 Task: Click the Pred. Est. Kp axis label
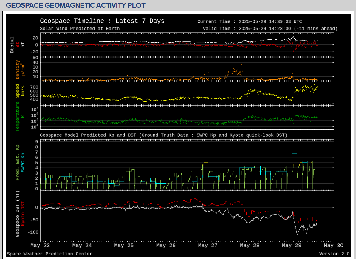[18, 162]
